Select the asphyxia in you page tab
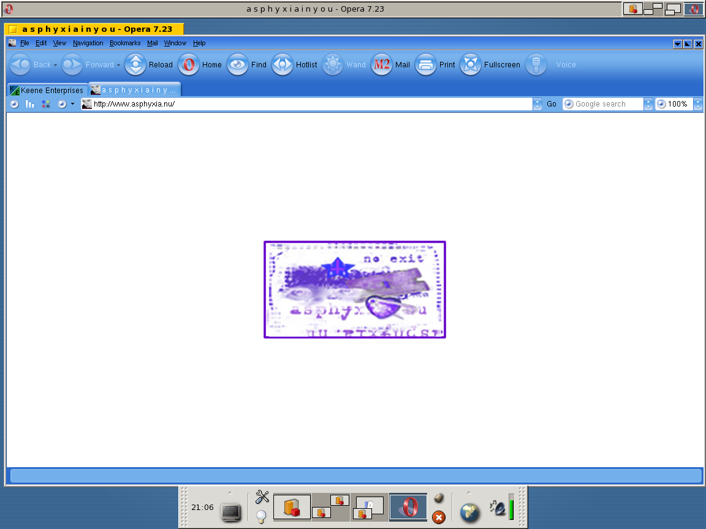The width and height of the screenshot is (706, 529). point(134,90)
